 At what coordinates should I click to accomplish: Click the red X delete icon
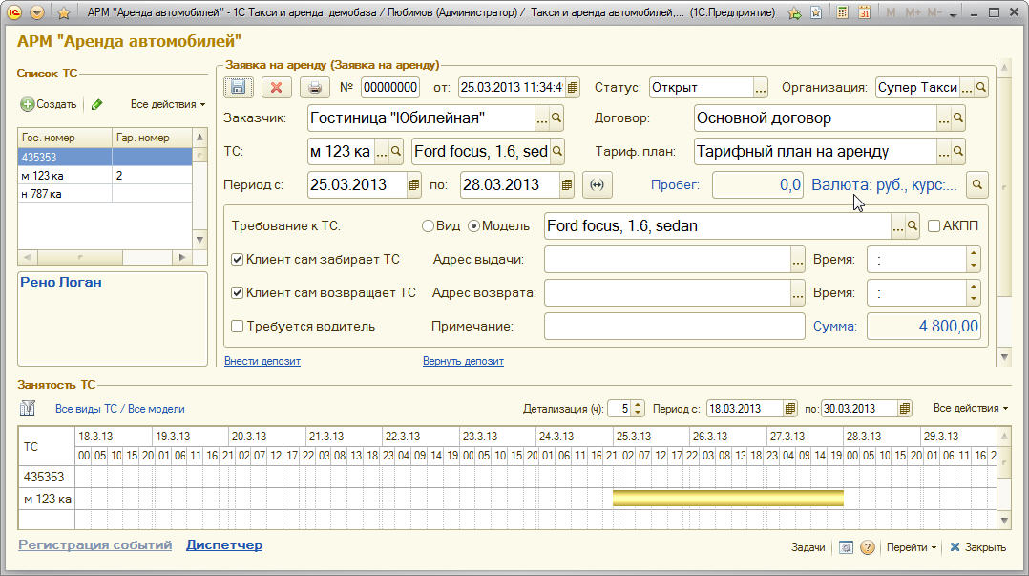coord(276,87)
